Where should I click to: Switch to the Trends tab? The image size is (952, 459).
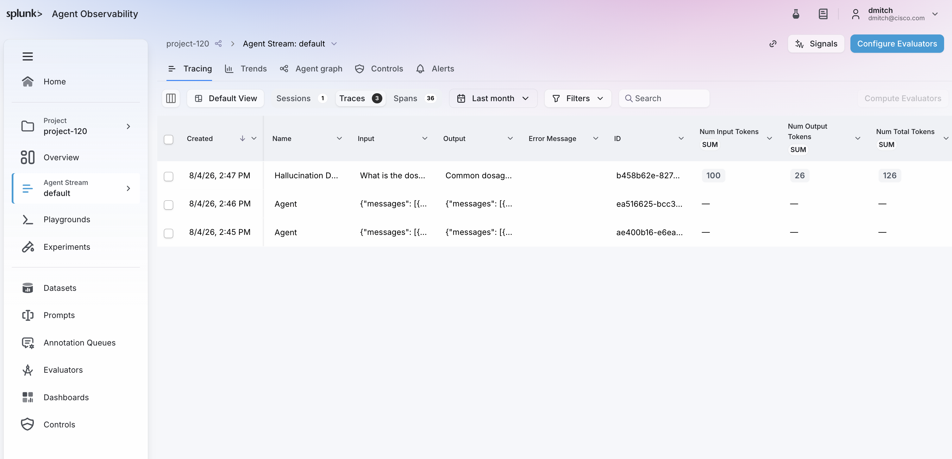click(246, 69)
